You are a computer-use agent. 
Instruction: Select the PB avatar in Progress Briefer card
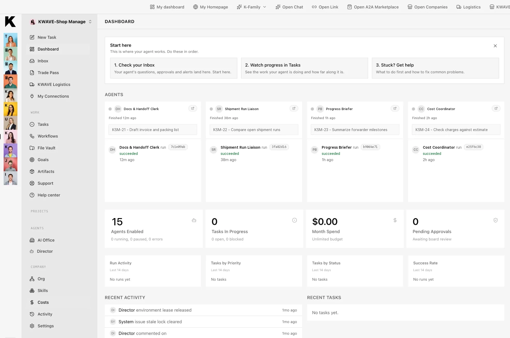pos(320,109)
